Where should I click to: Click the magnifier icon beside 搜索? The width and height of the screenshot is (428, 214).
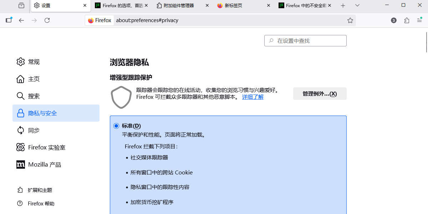click(21, 96)
